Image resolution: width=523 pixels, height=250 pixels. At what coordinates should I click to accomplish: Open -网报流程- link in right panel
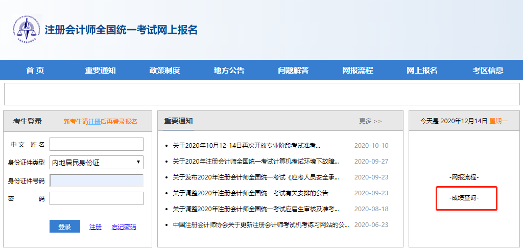464,177
